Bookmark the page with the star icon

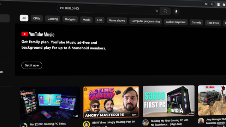point(212,4)
